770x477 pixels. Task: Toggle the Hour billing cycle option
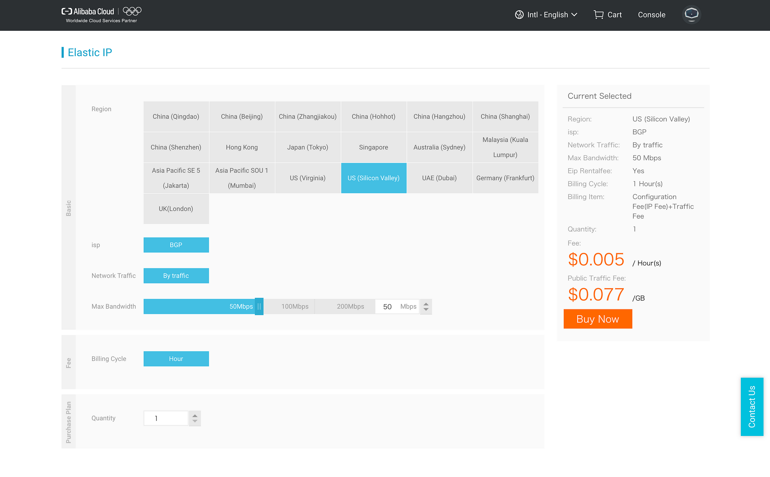pyautogui.click(x=176, y=358)
